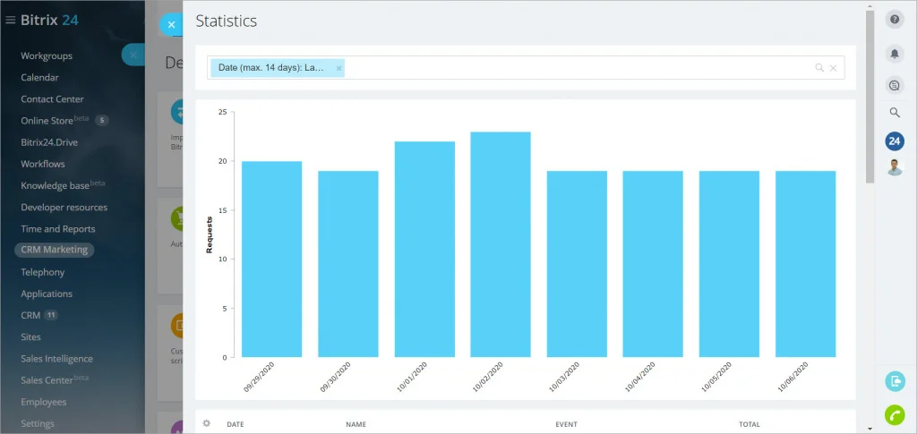Open the help question mark icon
Image resolution: width=917 pixels, height=434 pixels.
point(895,20)
